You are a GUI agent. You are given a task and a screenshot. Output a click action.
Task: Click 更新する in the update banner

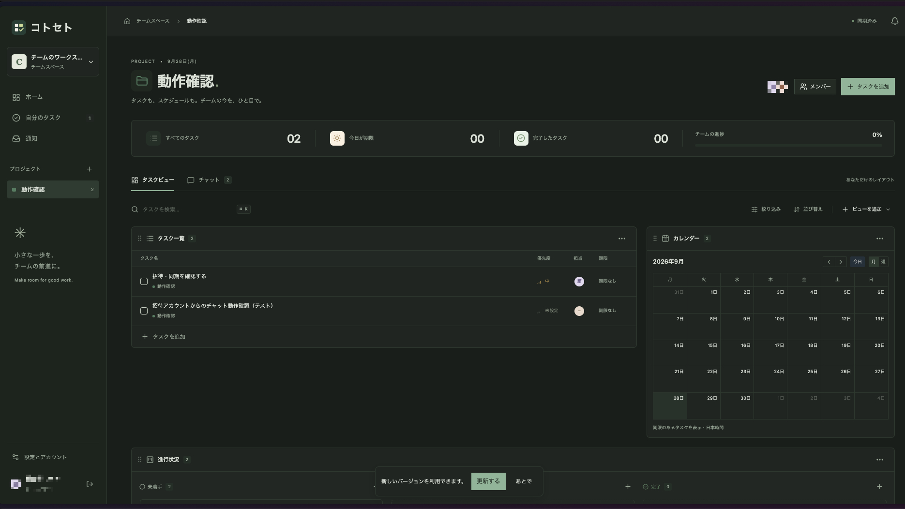pyautogui.click(x=488, y=481)
